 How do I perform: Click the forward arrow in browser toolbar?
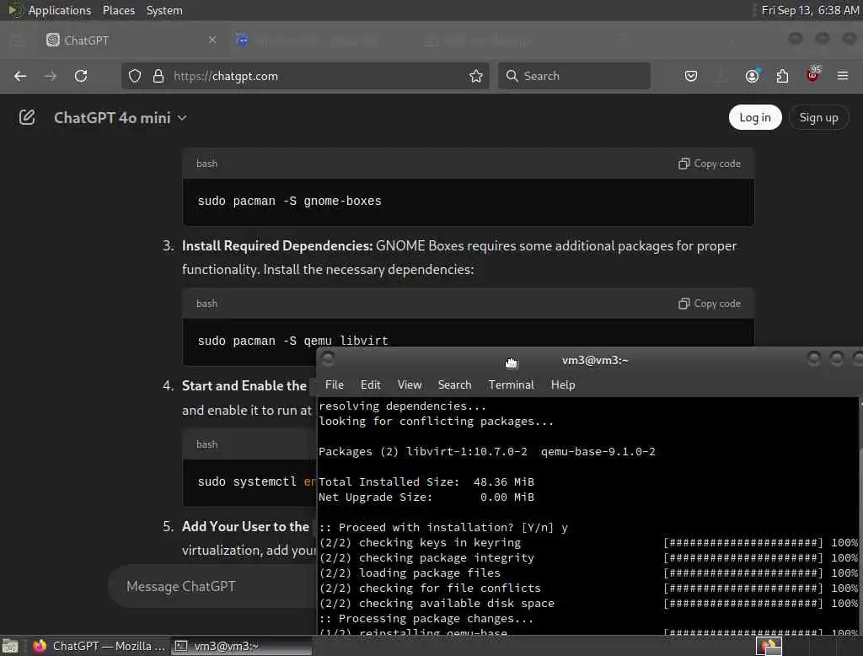coord(51,76)
